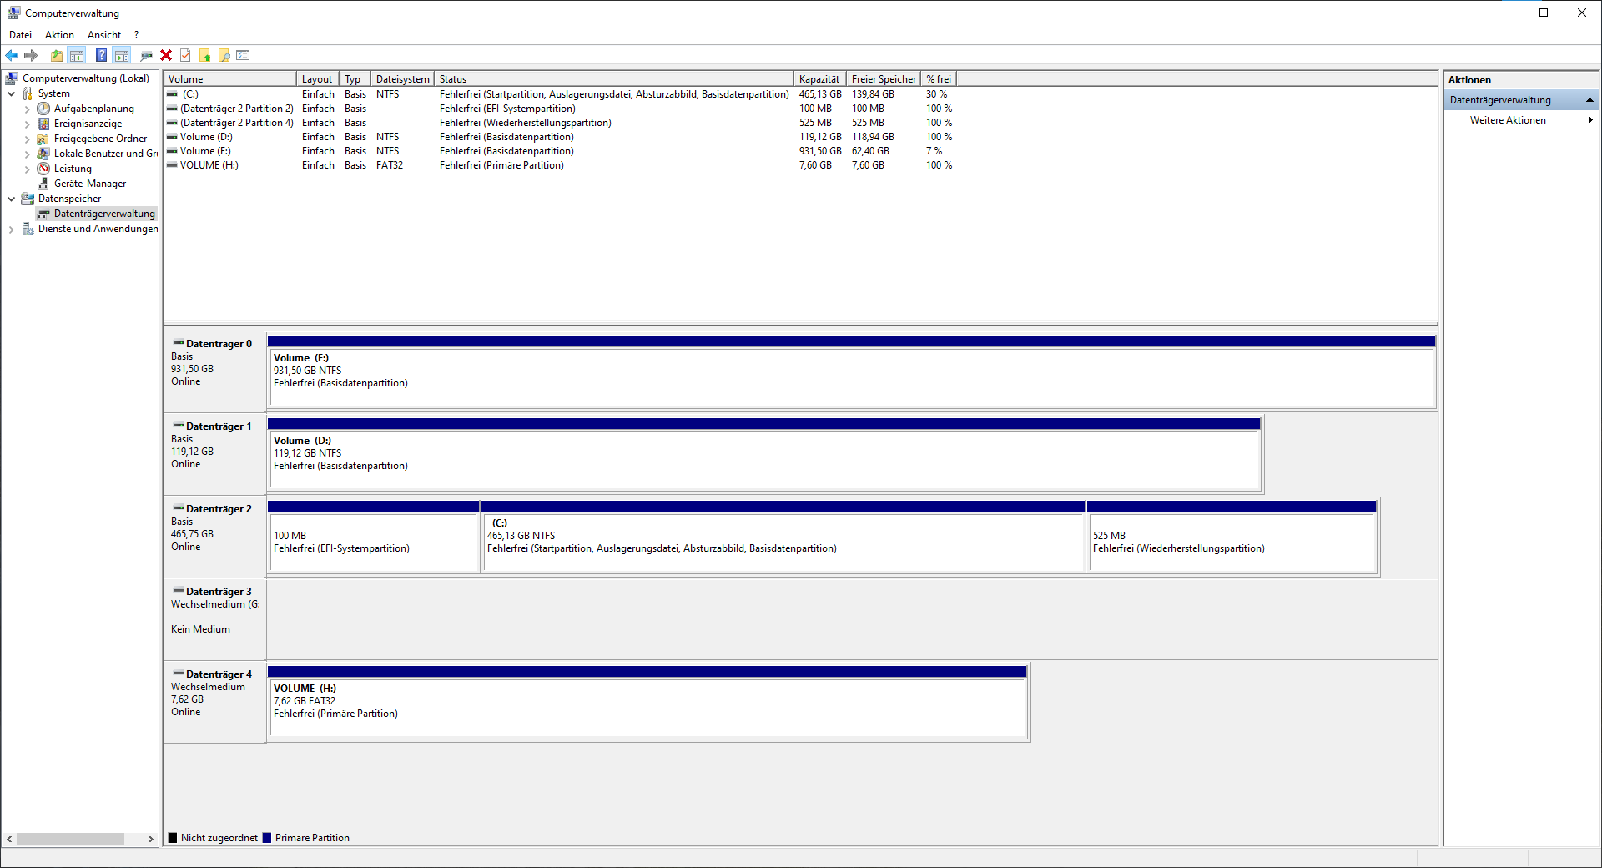Open the Ansicht menu
This screenshot has height=868, width=1602.
pyautogui.click(x=104, y=35)
